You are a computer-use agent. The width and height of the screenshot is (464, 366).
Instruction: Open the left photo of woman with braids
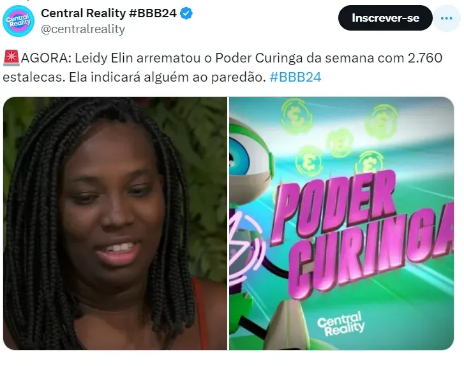(x=115, y=224)
